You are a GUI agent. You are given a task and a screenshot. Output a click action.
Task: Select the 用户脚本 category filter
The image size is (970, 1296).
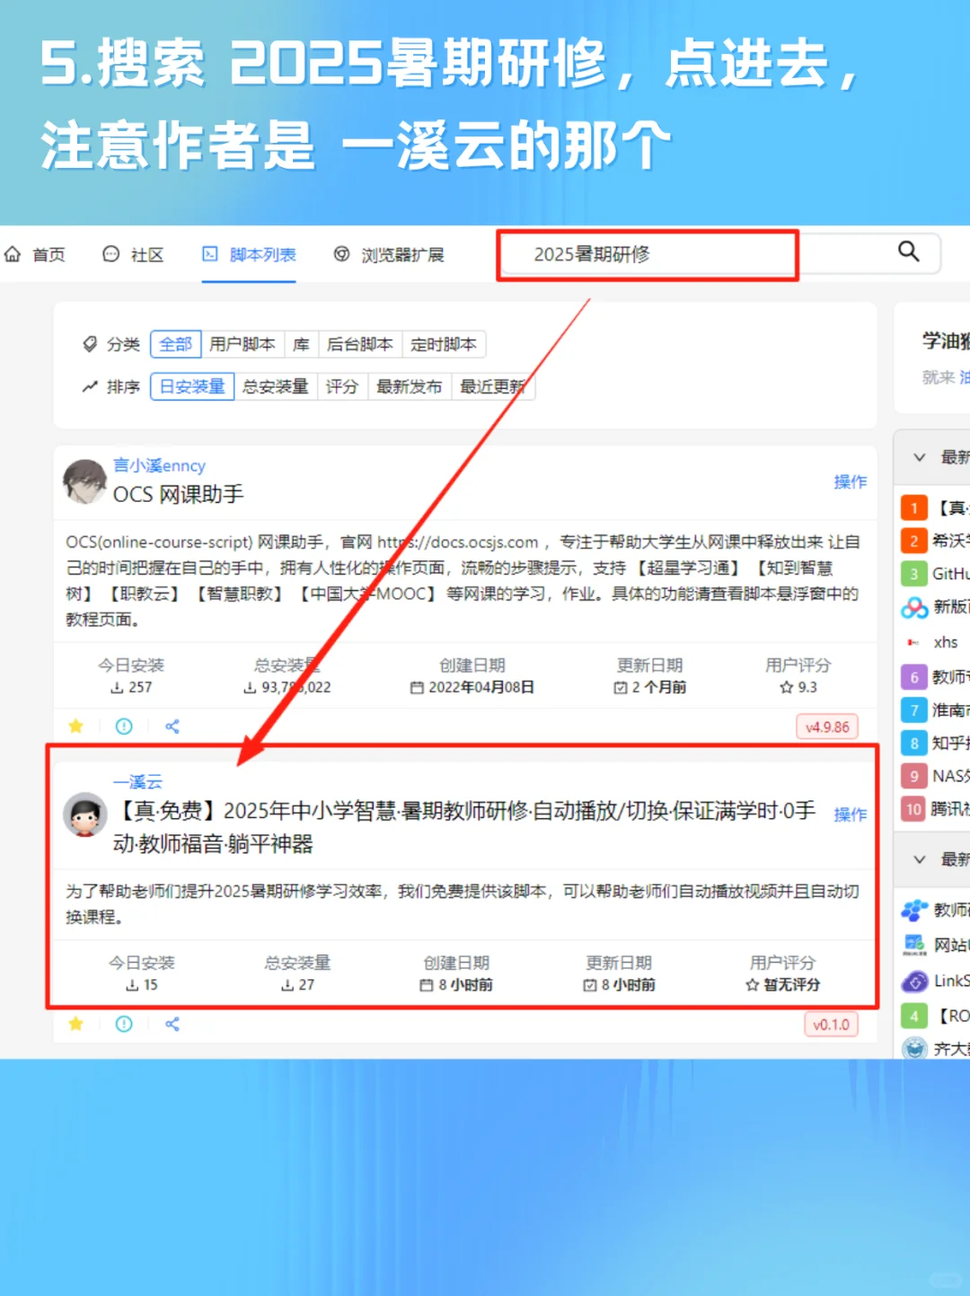pyautogui.click(x=242, y=344)
